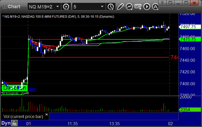Expand the NQ M19=2 symbol dropdown
The height and width of the screenshot is (127, 202).
click(58, 7)
